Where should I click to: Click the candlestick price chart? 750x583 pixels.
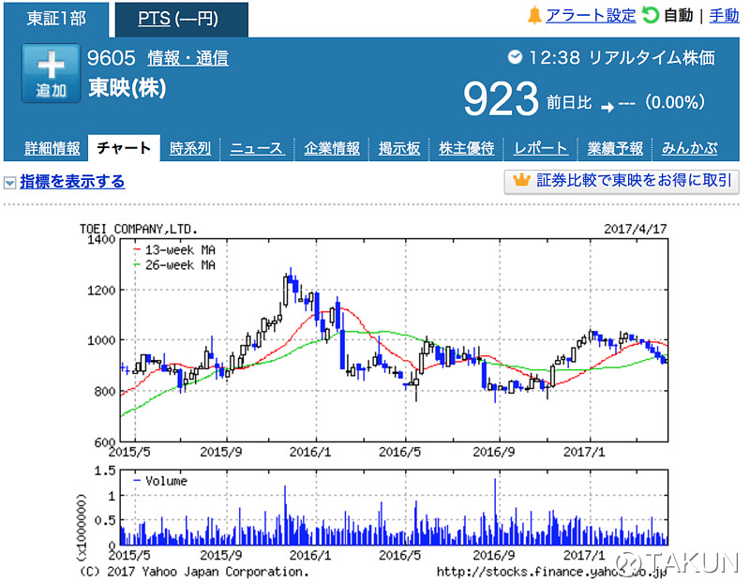click(394, 340)
